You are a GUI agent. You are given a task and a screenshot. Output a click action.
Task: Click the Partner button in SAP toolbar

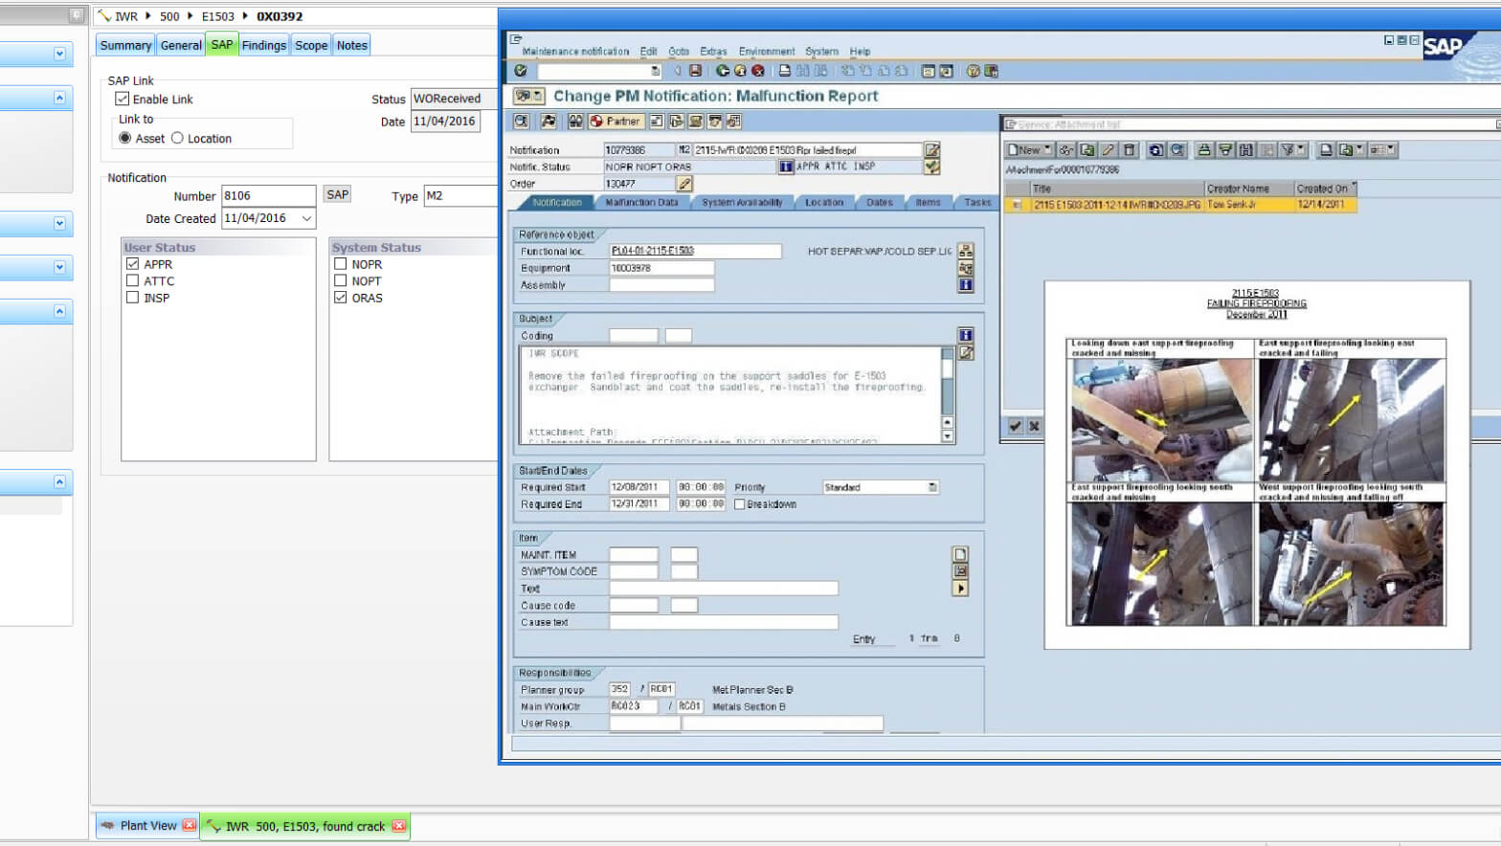[615, 122]
